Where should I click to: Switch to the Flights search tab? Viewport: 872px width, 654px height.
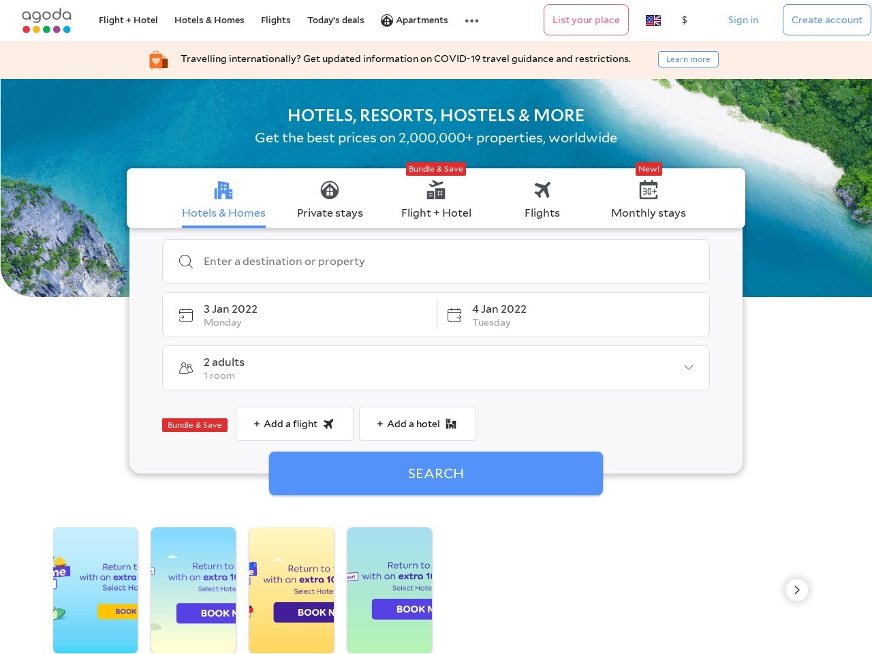click(x=542, y=198)
